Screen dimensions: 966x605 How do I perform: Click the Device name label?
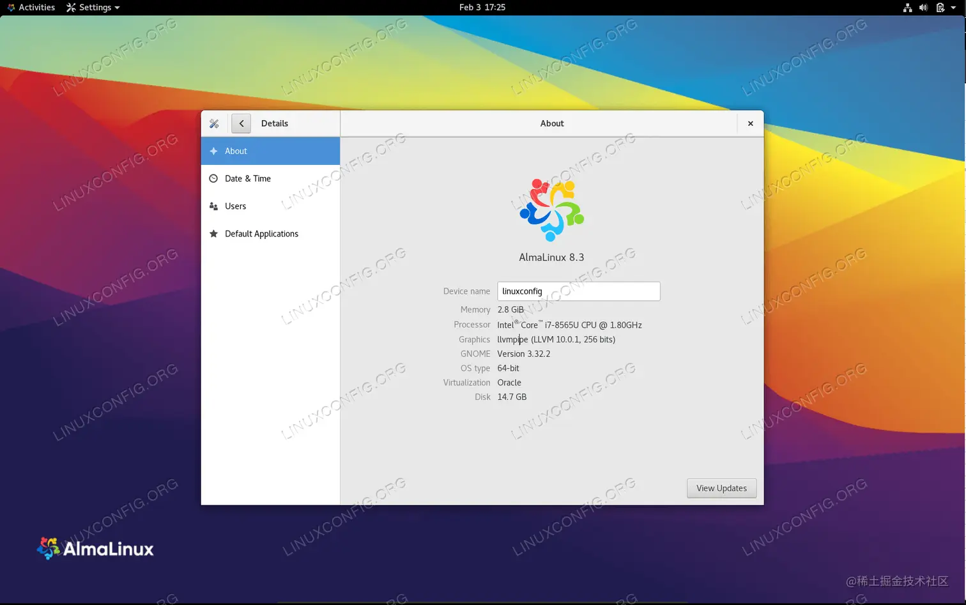point(467,291)
